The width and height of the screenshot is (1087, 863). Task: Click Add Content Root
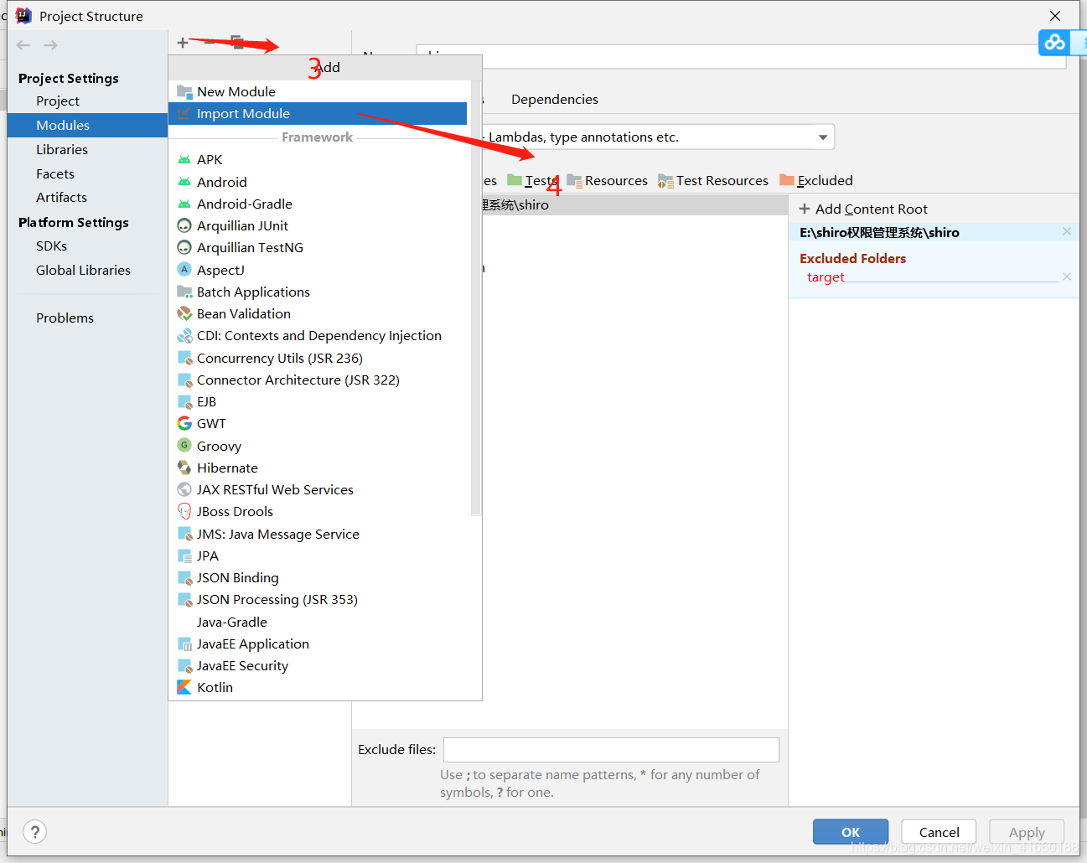pyautogui.click(x=863, y=209)
